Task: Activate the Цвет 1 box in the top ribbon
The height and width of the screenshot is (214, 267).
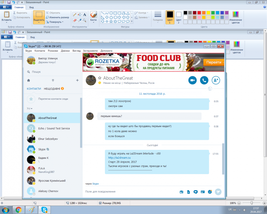Action: click(x=170, y=17)
